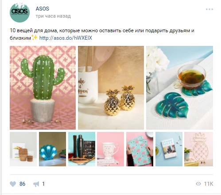221x195 pixels.
Task: Open post options three-dot menu
Action: 209,9
